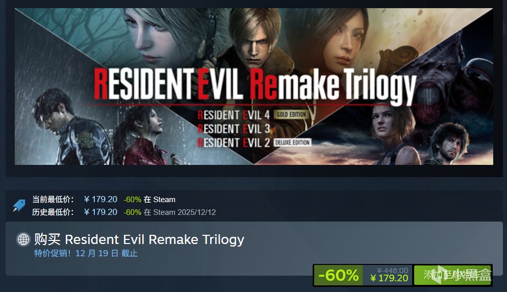Viewport: 507px width, 292px height.
Task: Click the Gold Edition badge in the banner
Action: pyautogui.click(x=291, y=114)
